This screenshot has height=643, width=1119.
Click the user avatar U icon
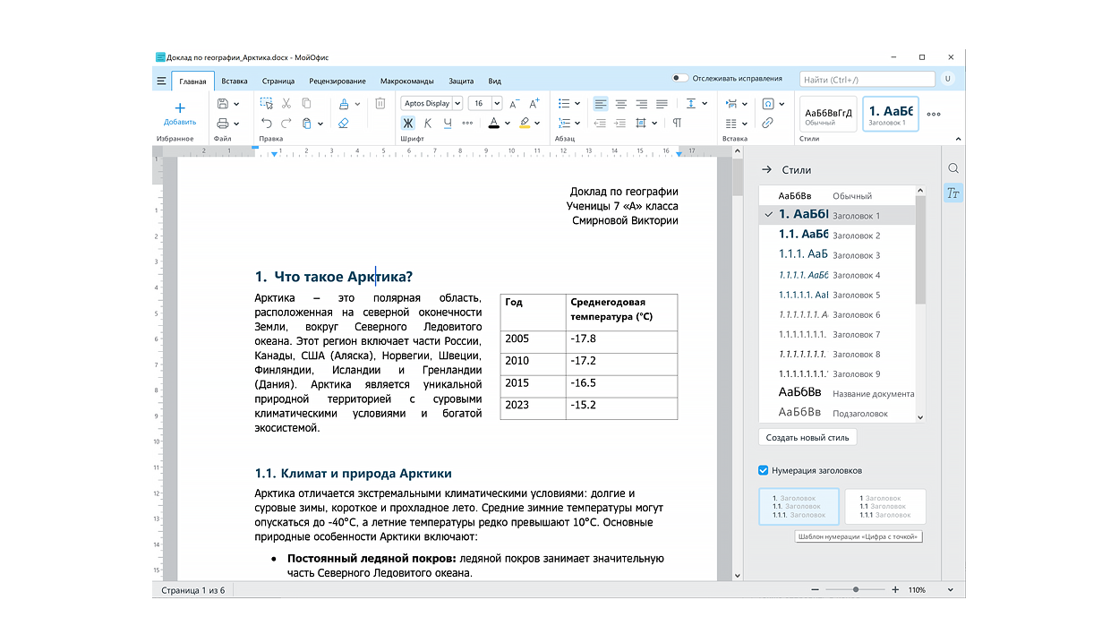(x=947, y=79)
